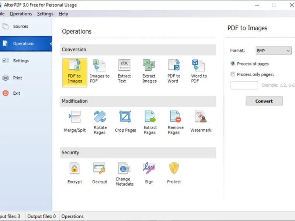Screen dimensions: 295x221
Task: Select the Rotate Pages tool
Action: pyautogui.click(x=100, y=123)
